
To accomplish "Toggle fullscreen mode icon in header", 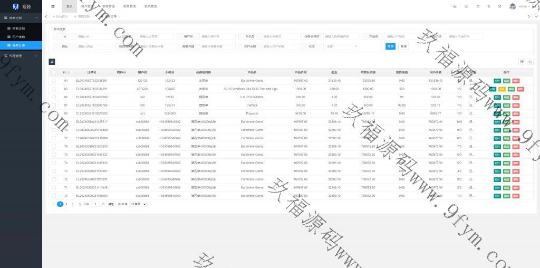I will (x=500, y=6).
